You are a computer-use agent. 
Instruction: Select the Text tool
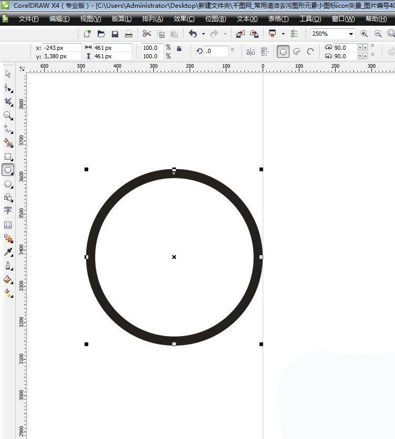pos(8,211)
